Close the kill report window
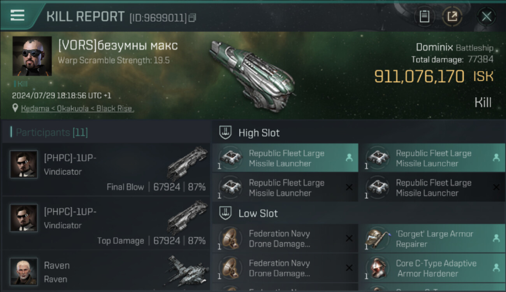 (x=486, y=16)
